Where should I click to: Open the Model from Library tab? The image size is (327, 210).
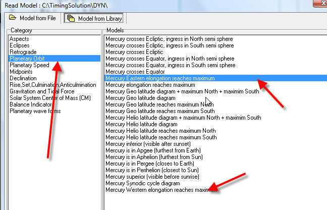coord(94,19)
